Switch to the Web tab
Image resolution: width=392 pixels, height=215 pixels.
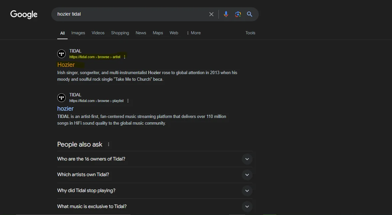pos(174,33)
